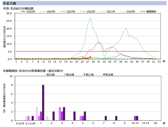Click the 8 label on the bar chart y-axis
168x127 pixels.
(x=12, y=85)
